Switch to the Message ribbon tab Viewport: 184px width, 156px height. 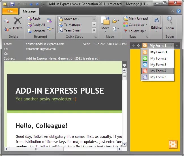tap(29, 11)
